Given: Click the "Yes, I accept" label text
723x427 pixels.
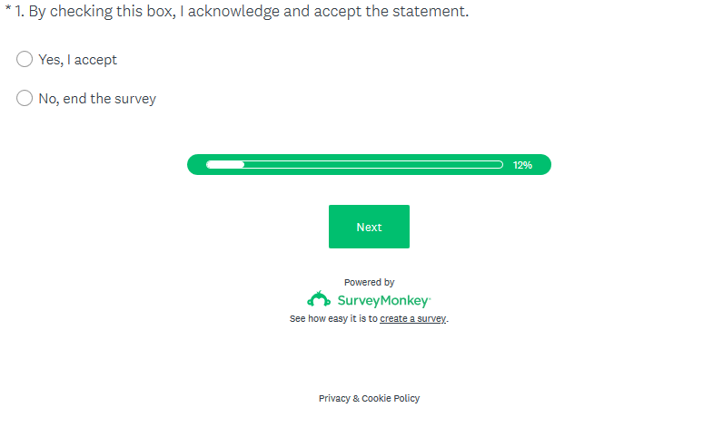Looking at the screenshot, I should (x=77, y=60).
